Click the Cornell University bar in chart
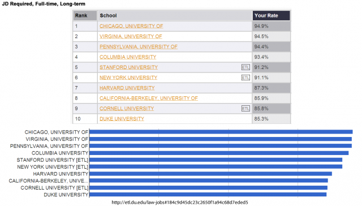362x206 pixels. [209, 187]
